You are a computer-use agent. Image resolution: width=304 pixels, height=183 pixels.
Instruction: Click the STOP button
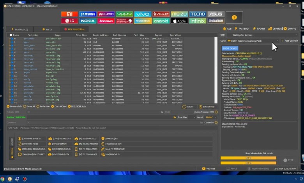pyautogui.click(x=288, y=160)
